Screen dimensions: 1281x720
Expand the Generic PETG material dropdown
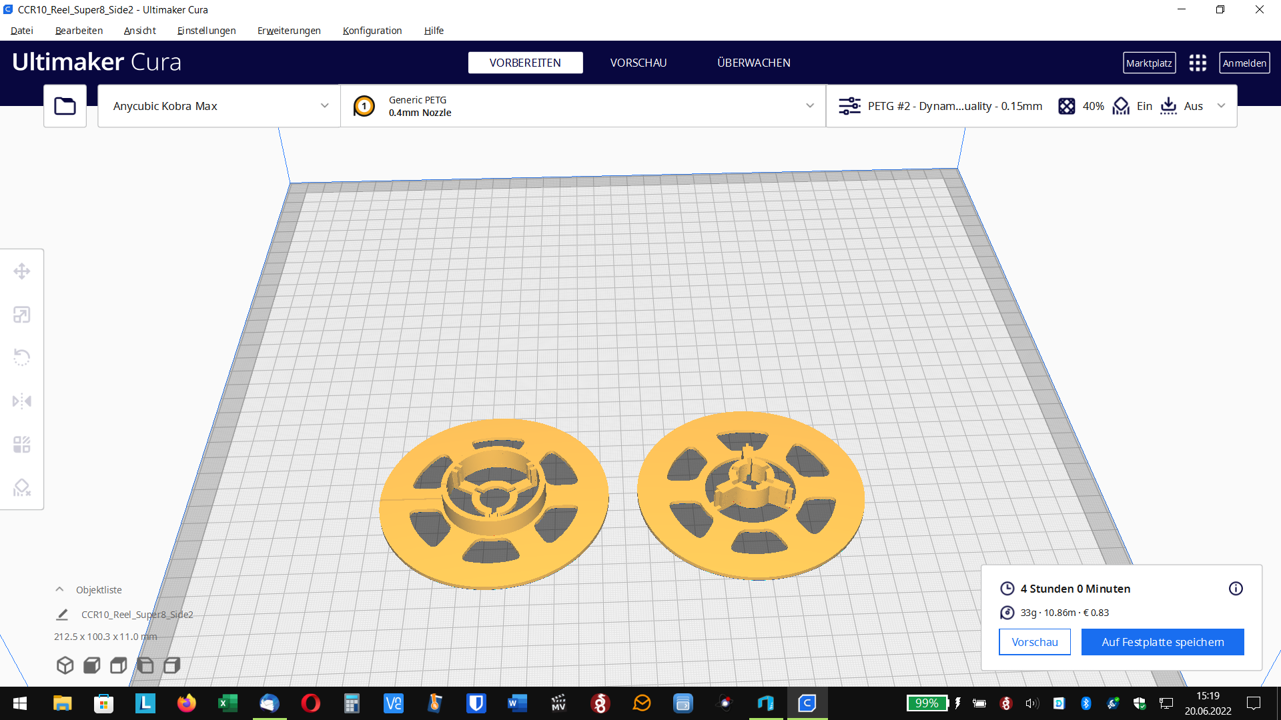pyautogui.click(x=583, y=106)
